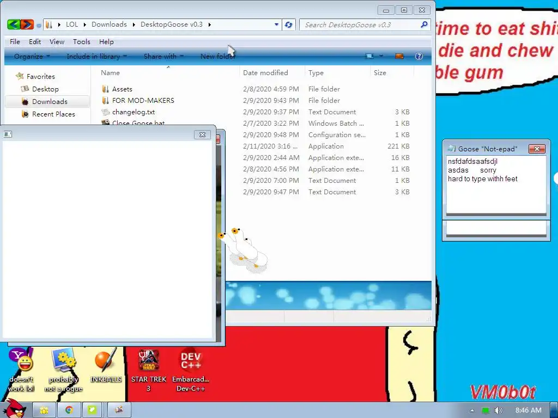Open the Angry Birds Start button

[x=15, y=408]
